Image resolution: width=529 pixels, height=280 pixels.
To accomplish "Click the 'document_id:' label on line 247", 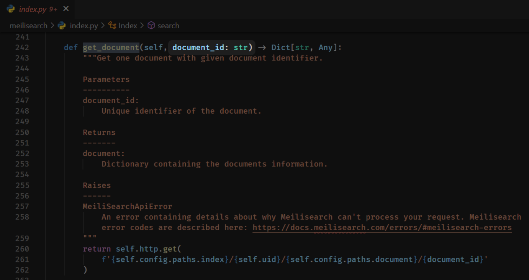I will coord(111,100).
